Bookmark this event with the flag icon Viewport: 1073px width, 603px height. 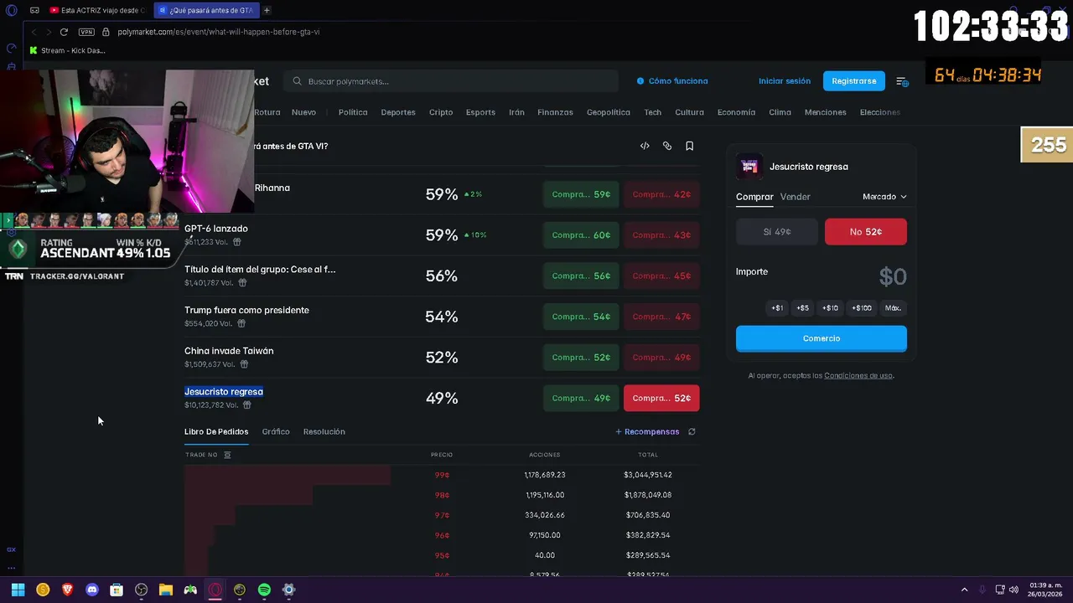pyautogui.click(x=690, y=146)
